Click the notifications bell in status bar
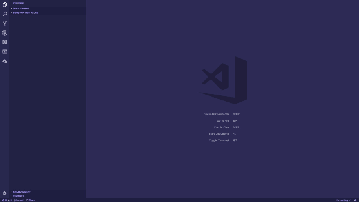Image resolution: width=359 pixels, height=202 pixels. 355,200
